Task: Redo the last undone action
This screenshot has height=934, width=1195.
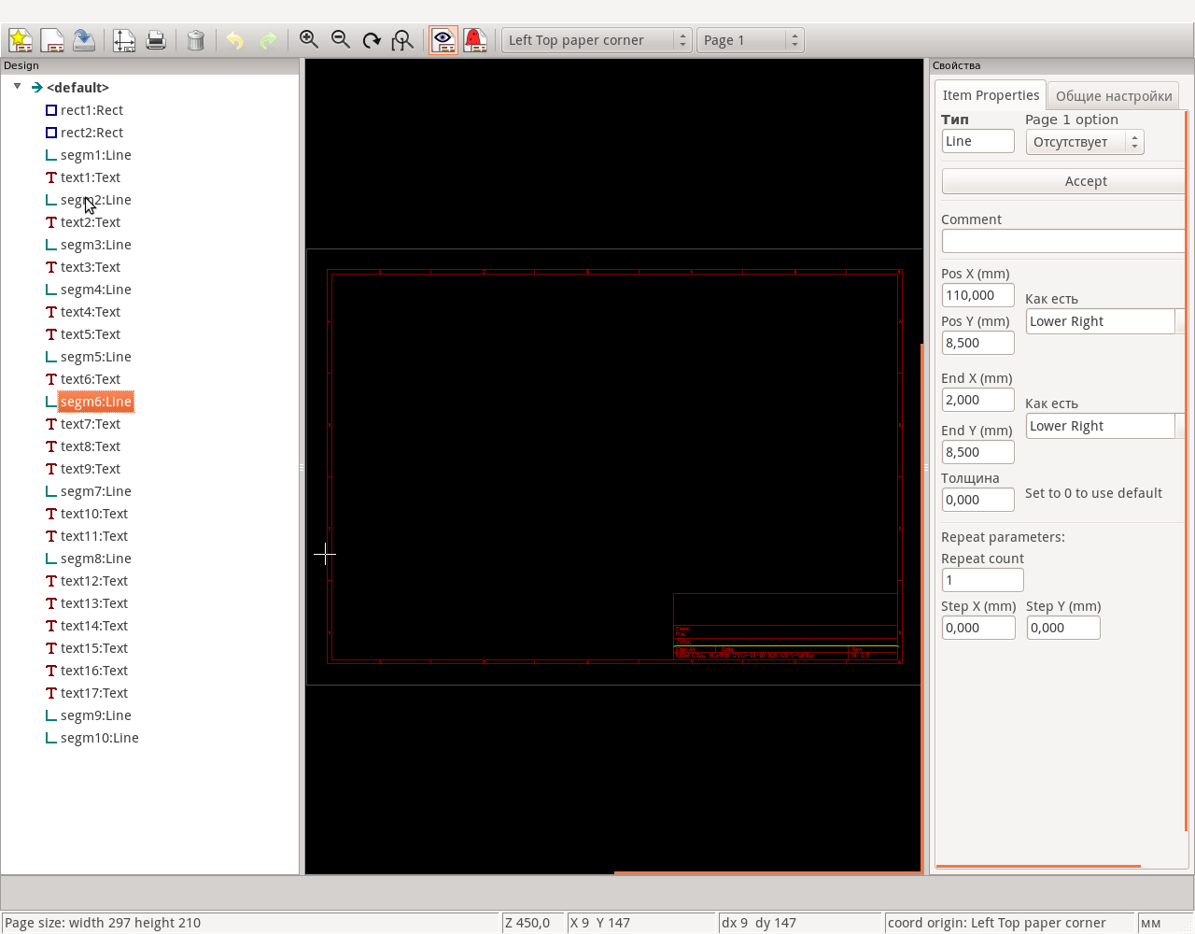Action: (268, 39)
